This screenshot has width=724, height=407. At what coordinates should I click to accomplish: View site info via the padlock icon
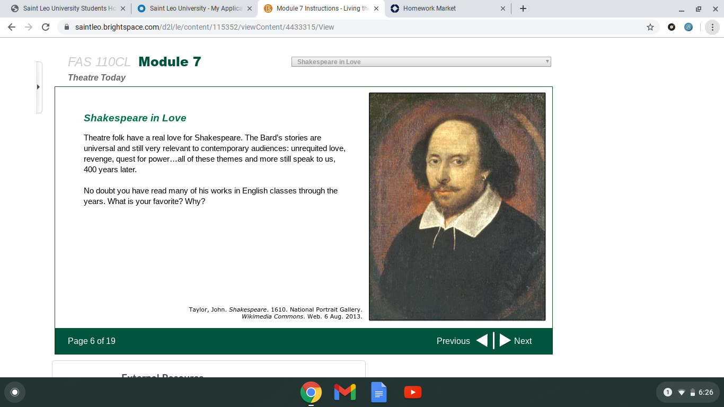(x=67, y=27)
